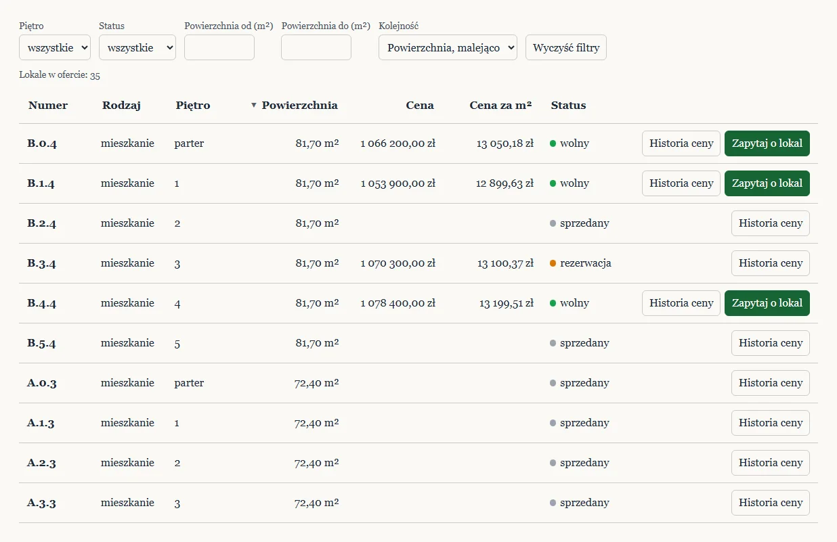Sort table by Numer column header
This screenshot has width=837, height=542.
(48, 105)
